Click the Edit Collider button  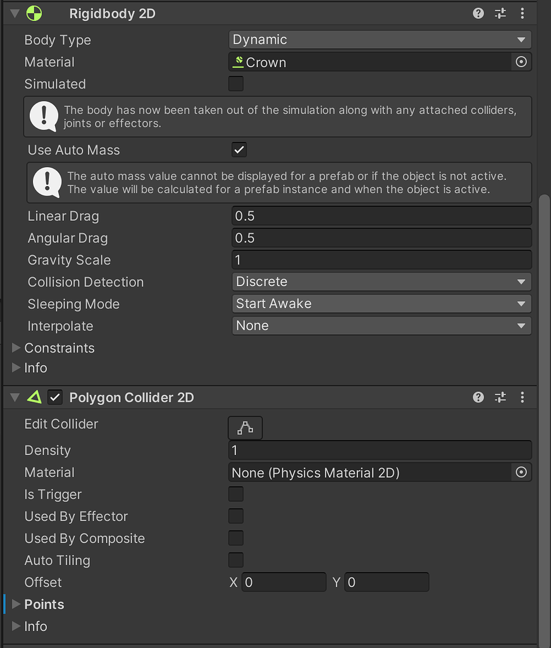tap(245, 428)
